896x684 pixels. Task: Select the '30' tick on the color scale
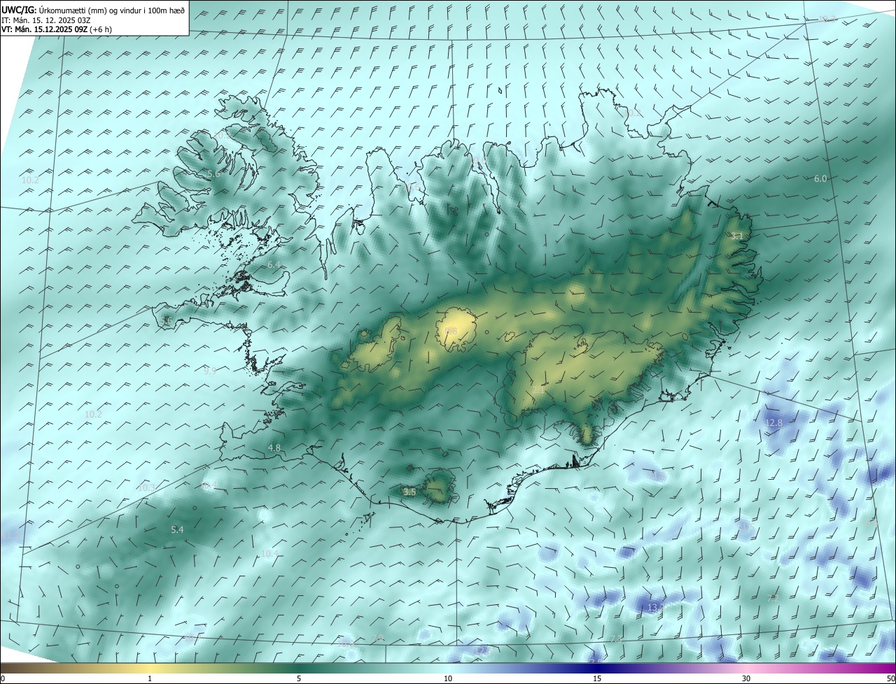click(746, 678)
